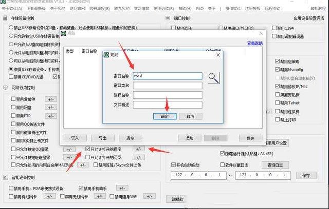Screen dimensions: 329x209
Task: Open the +/- list for 禁用手机助手
Action: point(122,188)
